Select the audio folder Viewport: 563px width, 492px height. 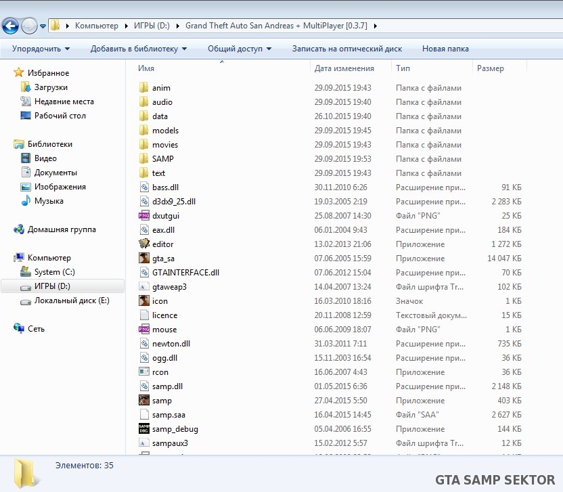pos(162,102)
